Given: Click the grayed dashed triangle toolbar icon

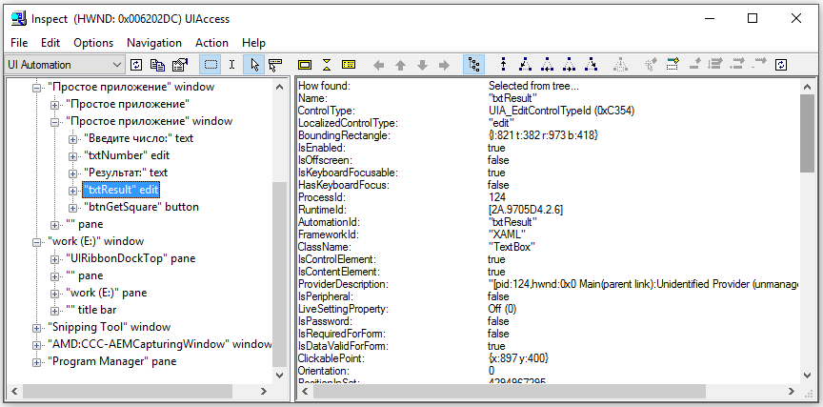Looking at the screenshot, I should 621,65.
